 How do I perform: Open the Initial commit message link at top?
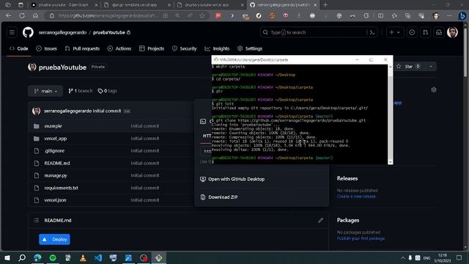tap(107, 111)
